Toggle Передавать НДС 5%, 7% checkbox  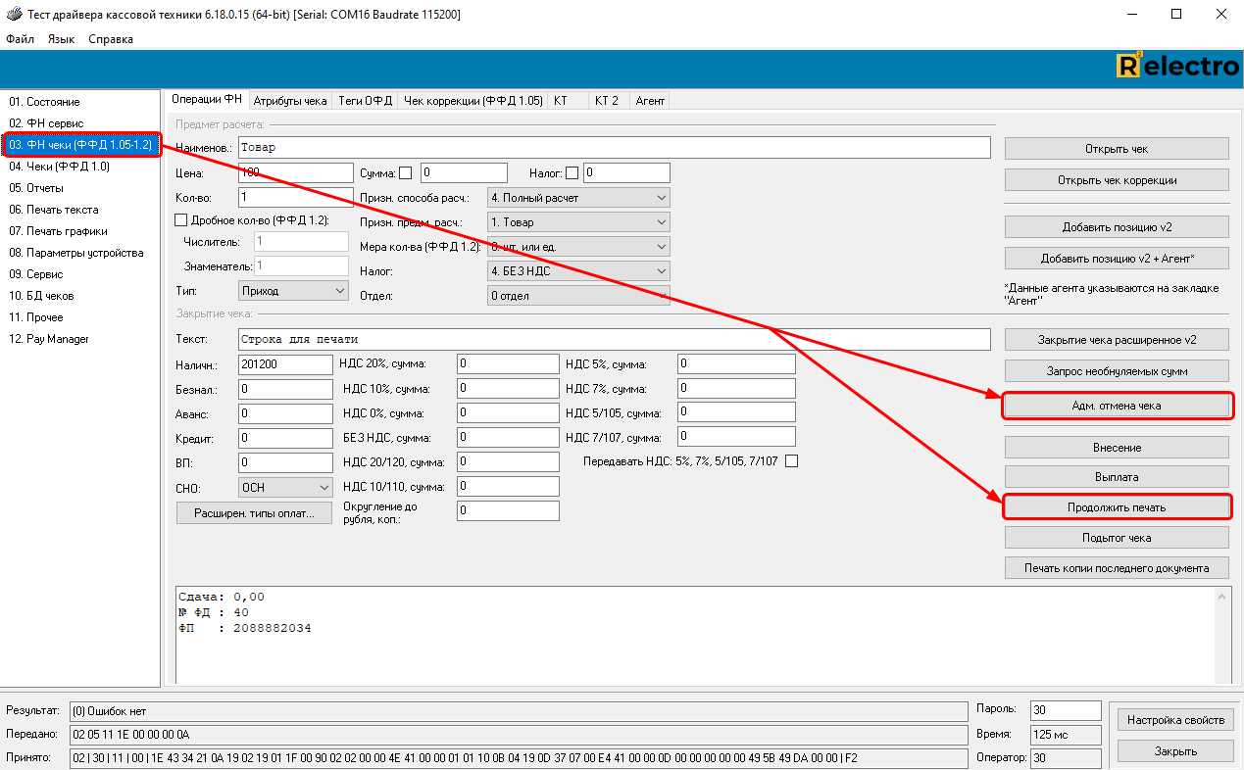pyautogui.click(x=791, y=461)
